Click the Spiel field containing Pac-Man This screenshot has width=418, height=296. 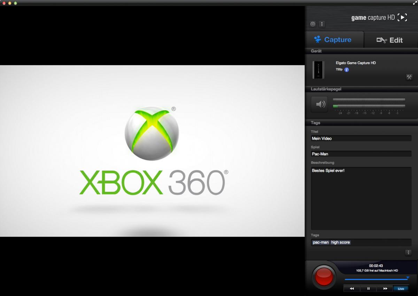(361, 154)
